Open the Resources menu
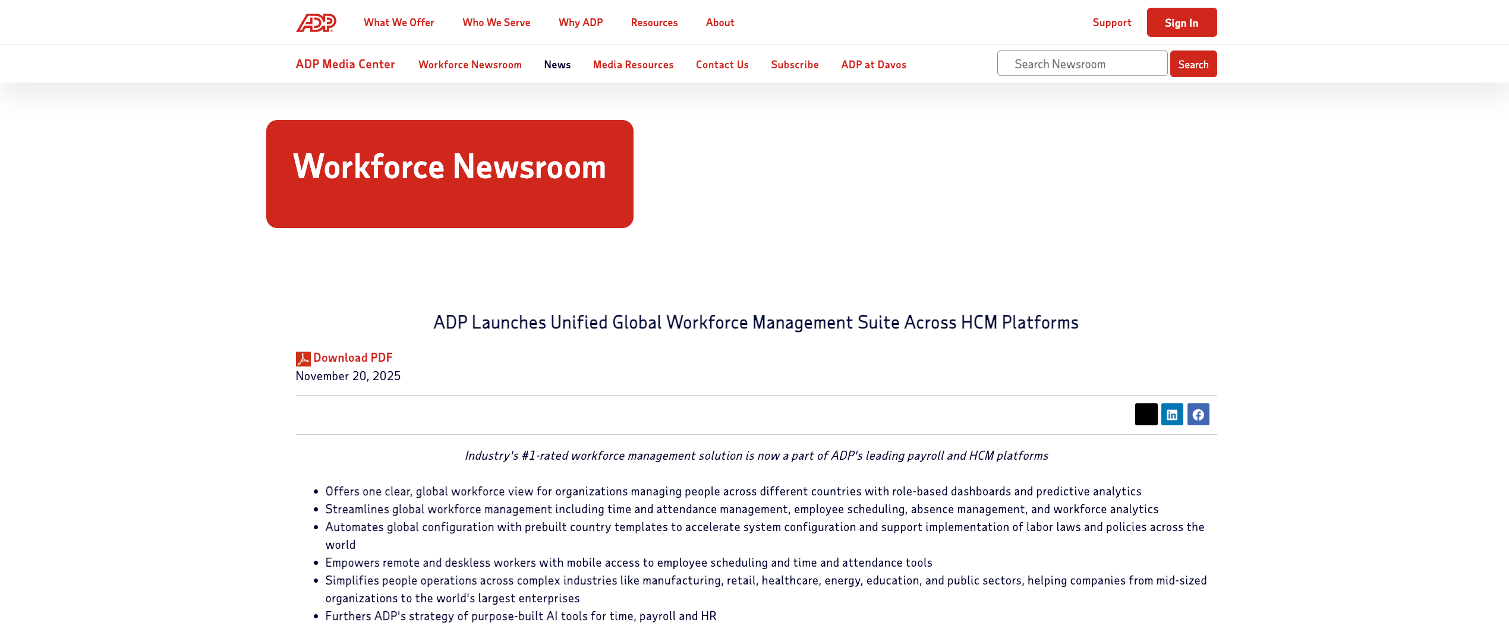This screenshot has height=632, width=1509. pyautogui.click(x=654, y=23)
